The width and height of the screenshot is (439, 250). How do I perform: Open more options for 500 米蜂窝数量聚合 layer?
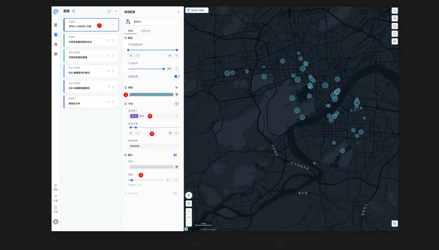click(x=113, y=86)
